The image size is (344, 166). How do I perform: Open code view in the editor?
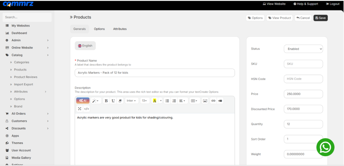coord(86,108)
